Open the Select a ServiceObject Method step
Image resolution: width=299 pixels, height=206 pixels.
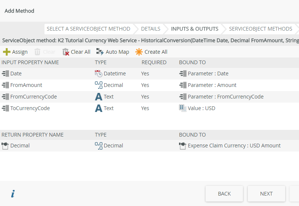[x=88, y=29]
